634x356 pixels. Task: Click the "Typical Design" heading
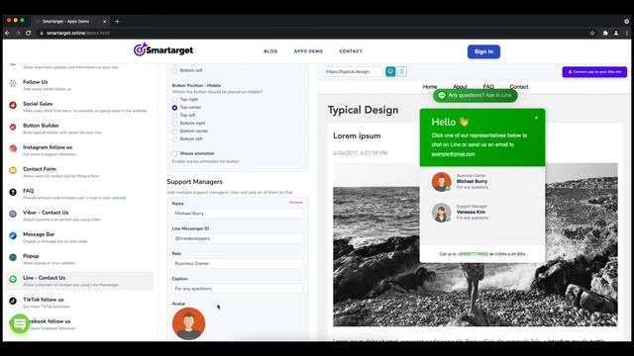point(363,110)
